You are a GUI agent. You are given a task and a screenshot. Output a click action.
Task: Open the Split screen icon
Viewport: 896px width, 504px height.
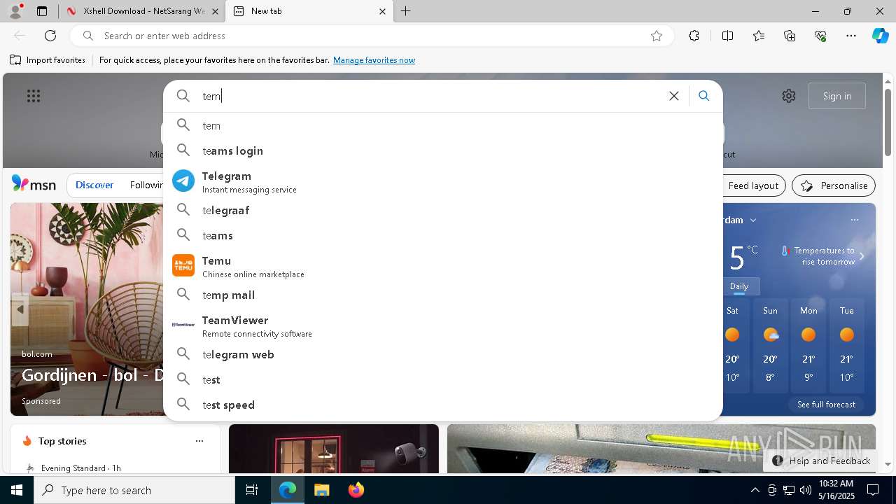click(727, 36)
